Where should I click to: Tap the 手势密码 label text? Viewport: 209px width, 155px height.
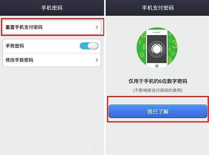click(x=15, y=46)
